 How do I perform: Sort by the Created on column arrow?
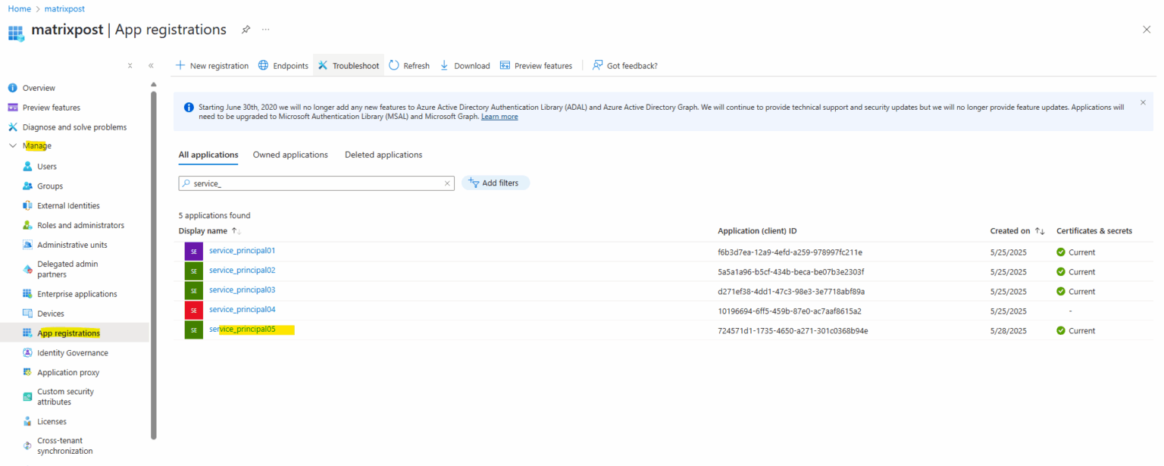click(x=1040, y=230)
